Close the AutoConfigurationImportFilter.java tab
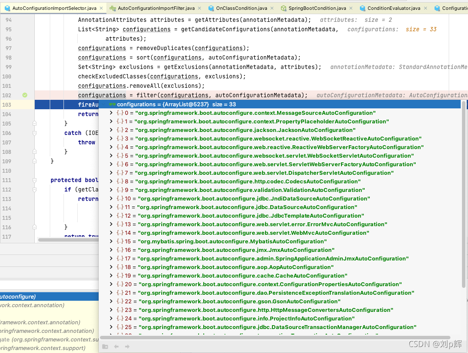 (x=199, y=8)
